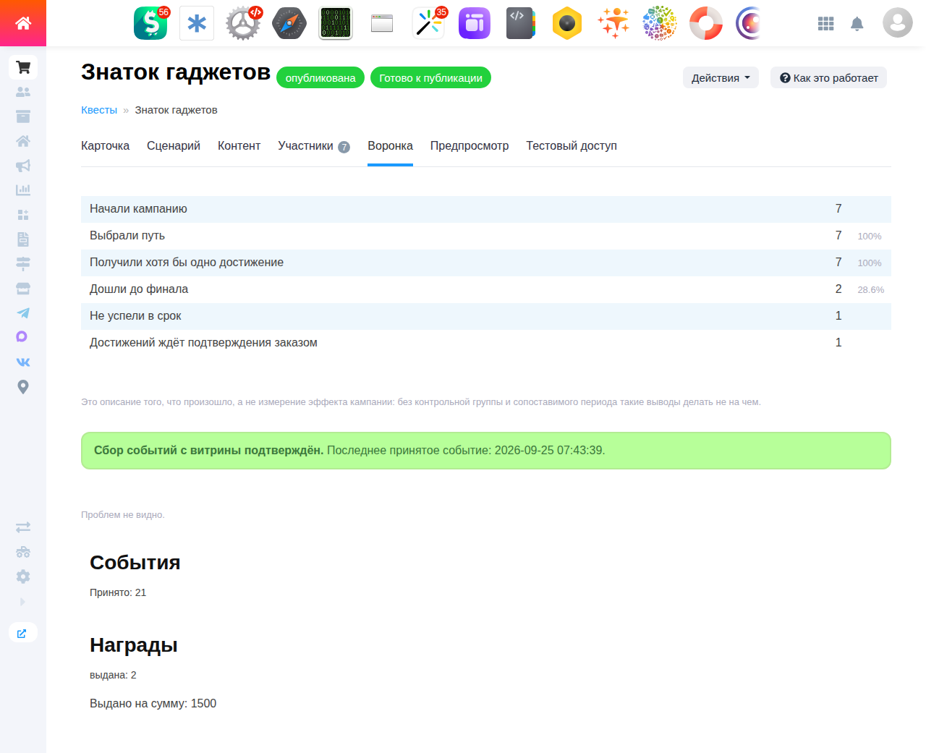This screenshot has height=753, width=926.
Task: Switch to the Контент tab
Action: (239, 145)
